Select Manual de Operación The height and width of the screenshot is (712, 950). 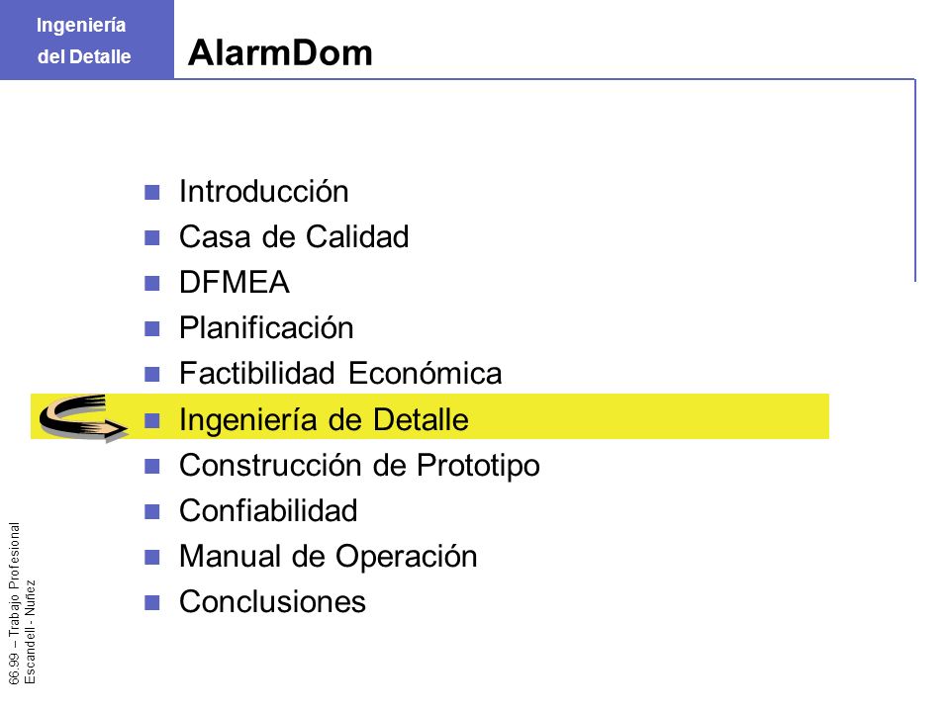(x=329, y=557)
